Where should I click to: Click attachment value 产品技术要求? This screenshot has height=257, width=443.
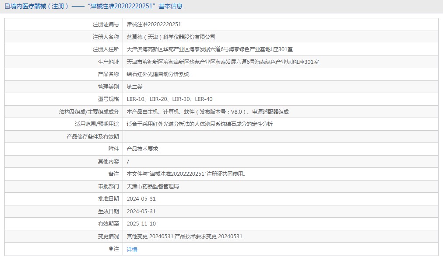coord(142,149)
